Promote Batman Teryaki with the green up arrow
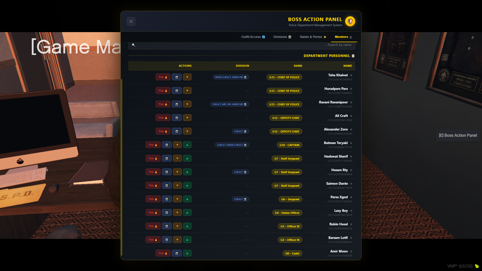The image size is (482, 271). coord(187,145)
